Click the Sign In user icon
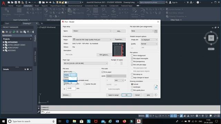 click(x=170, y=2)
